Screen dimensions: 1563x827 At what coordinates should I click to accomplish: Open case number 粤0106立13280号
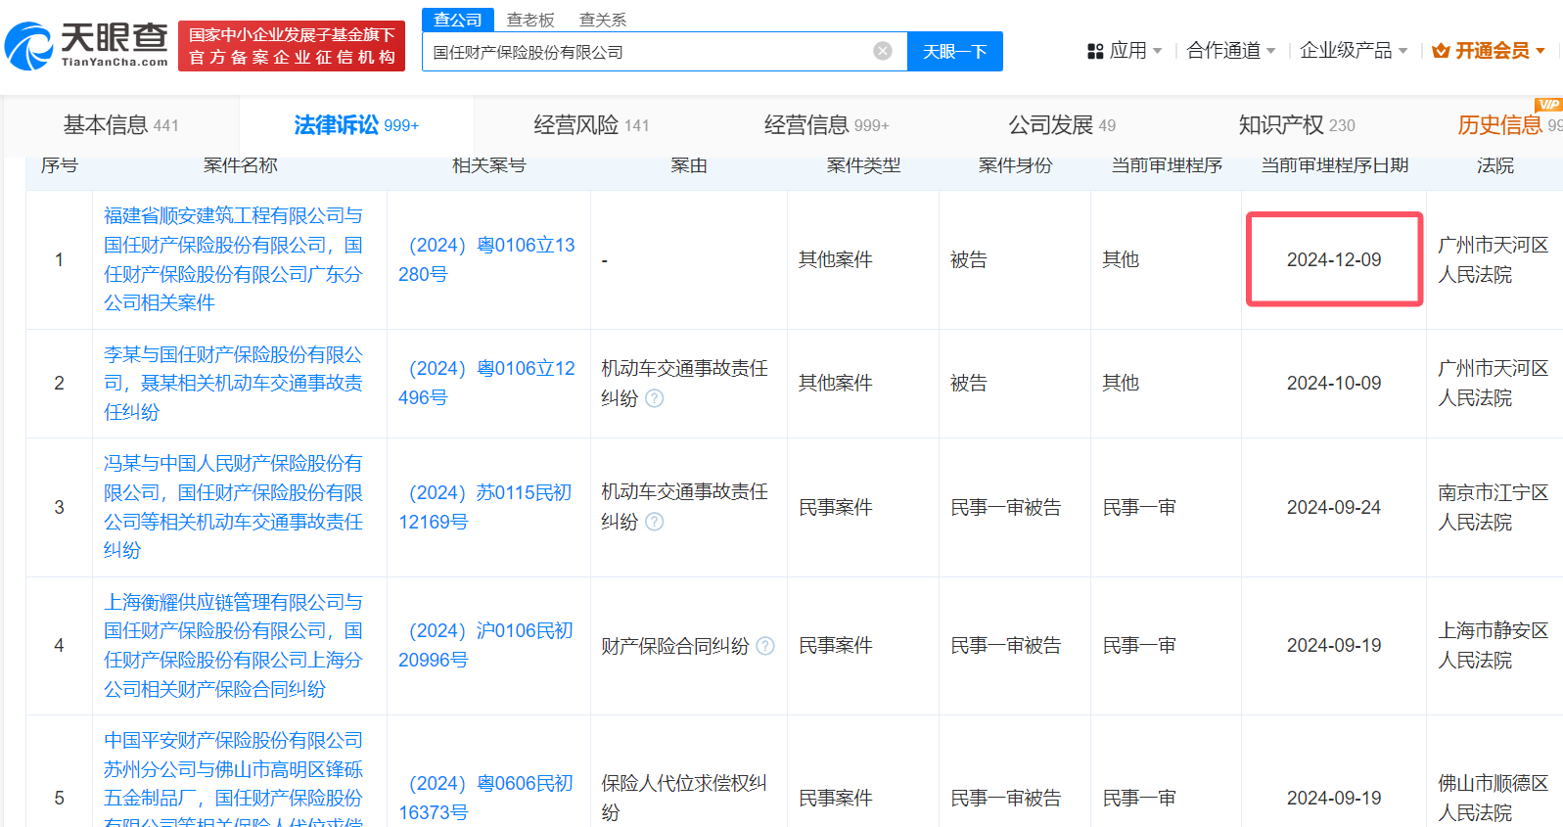486,259
